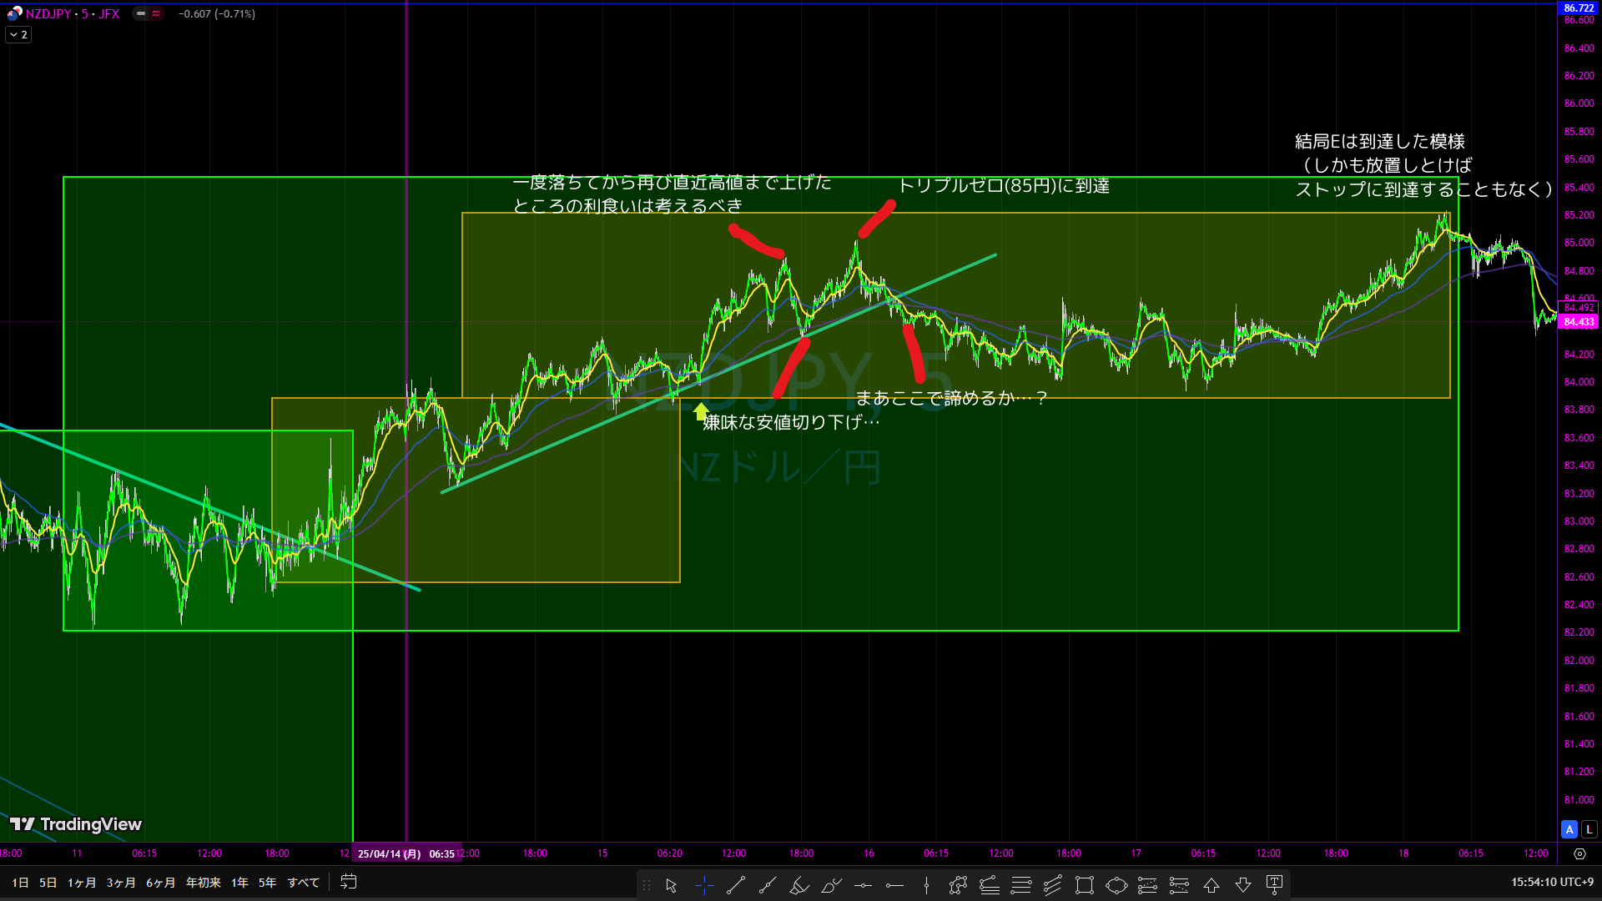
Task: Select the highlighter drawing tool
Action: pos(799,885)
